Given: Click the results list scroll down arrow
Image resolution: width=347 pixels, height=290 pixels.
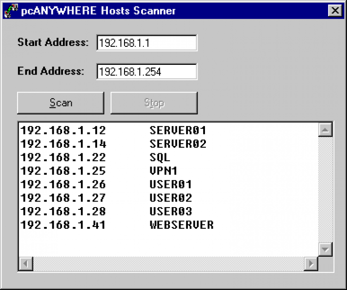Looking at the screenshot, I should pyautogui.click(x=325, y=249).
